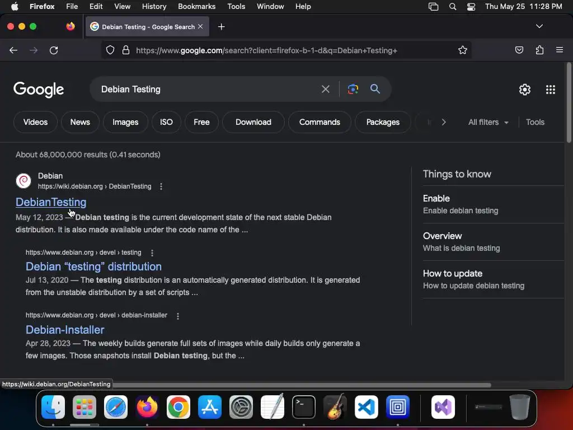The width and height of the screenshot is (573, 430).
Task: Open Google Chrome from the Dock
Action: [179, 407]
